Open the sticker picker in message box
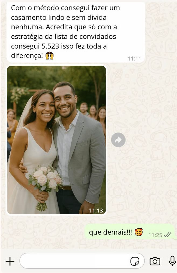The width and height of the screenshot is (177, 273). [135, 261]
